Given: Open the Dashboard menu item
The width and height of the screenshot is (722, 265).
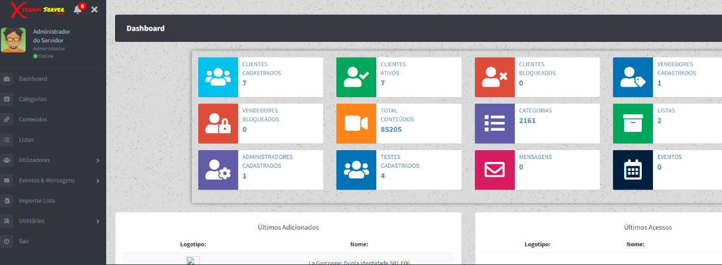Looking at the screenshot, I should (x=33, y=78).
